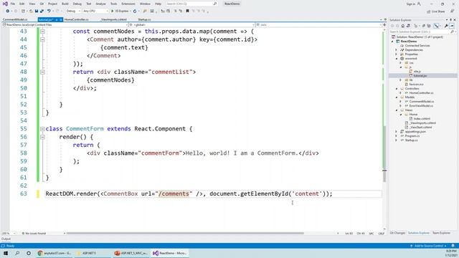Open the Live Share icon
Screen dimensions: 459x258
(x=429, y=11)
